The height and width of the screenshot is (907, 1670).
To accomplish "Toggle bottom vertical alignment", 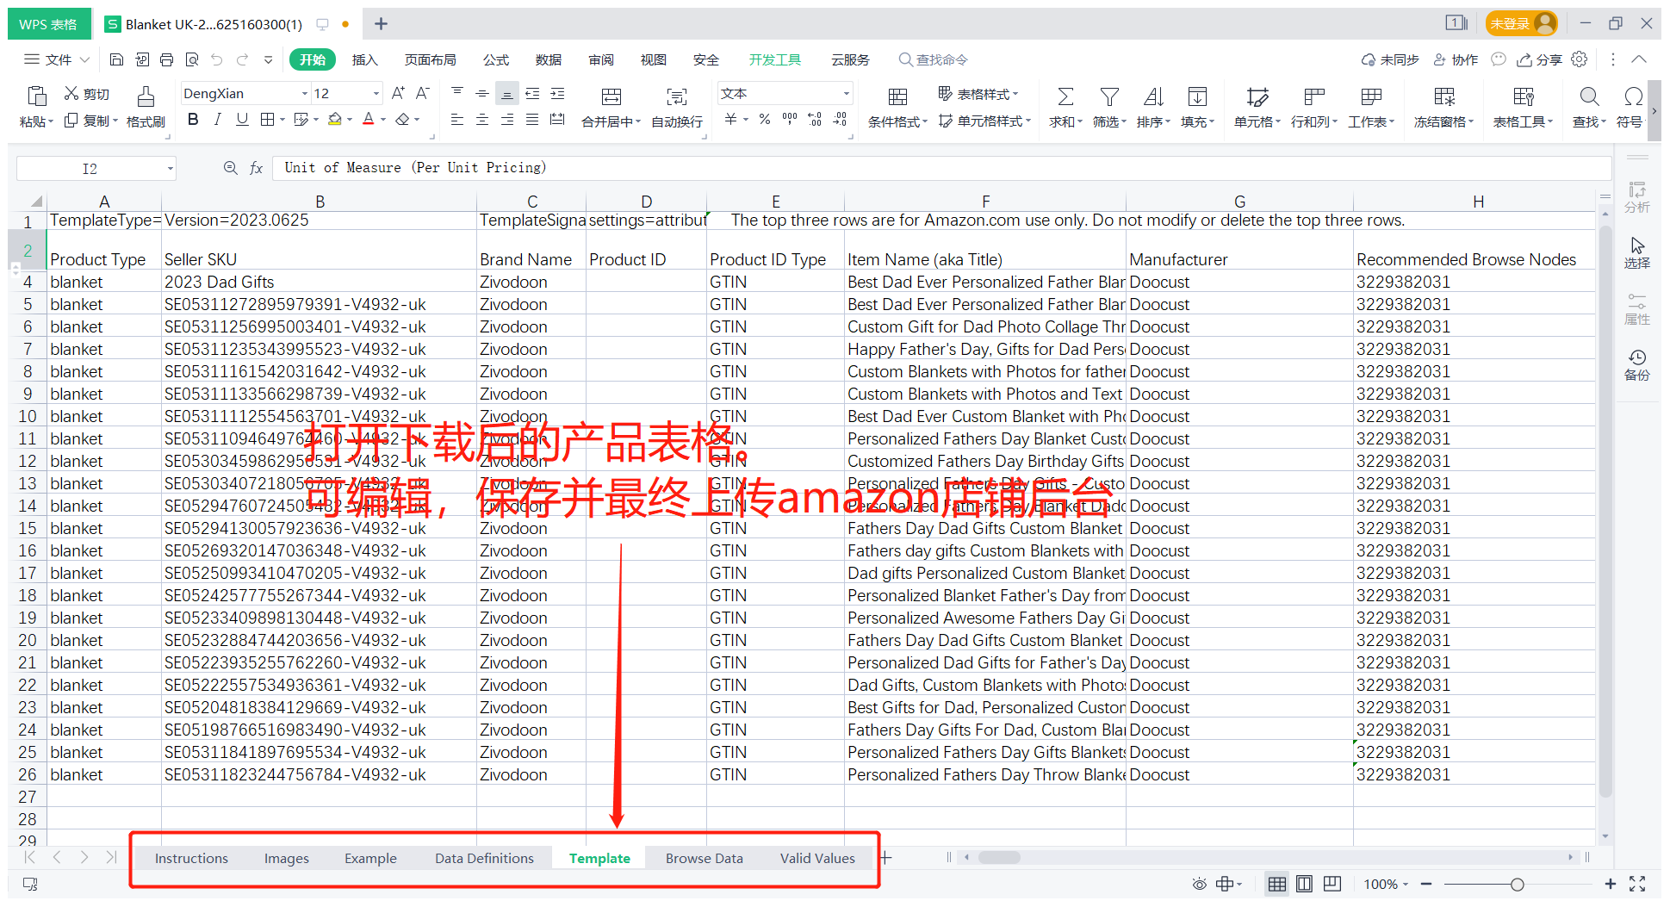I will (x=507, y=93).
